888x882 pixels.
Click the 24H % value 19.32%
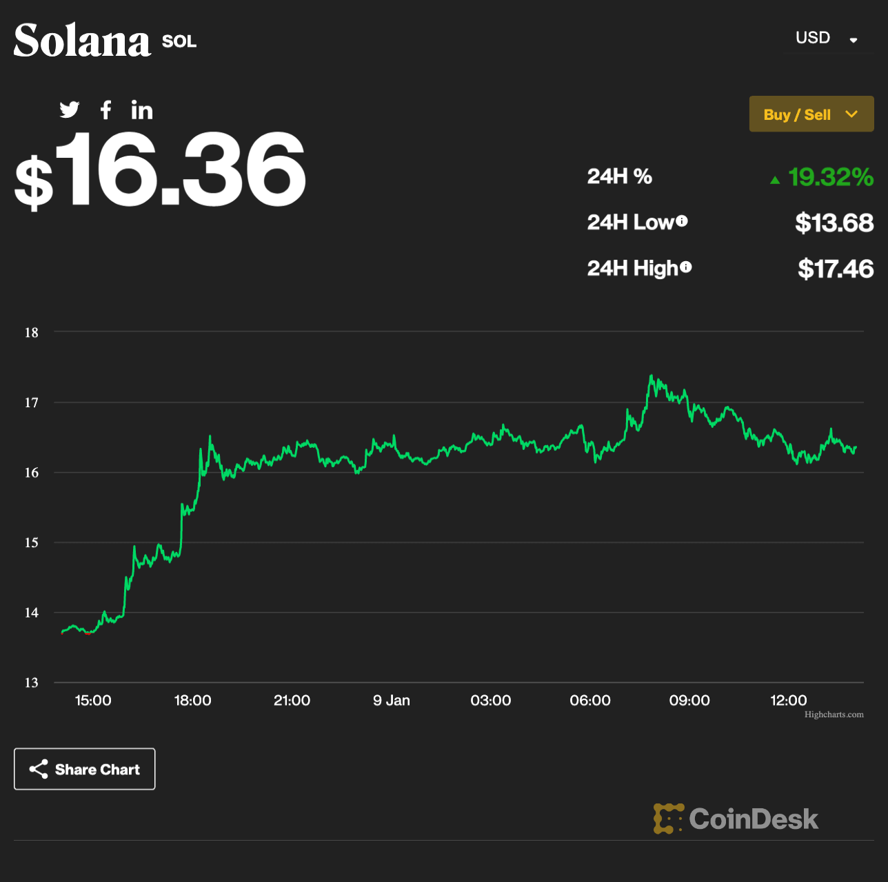tap(831, 177)
